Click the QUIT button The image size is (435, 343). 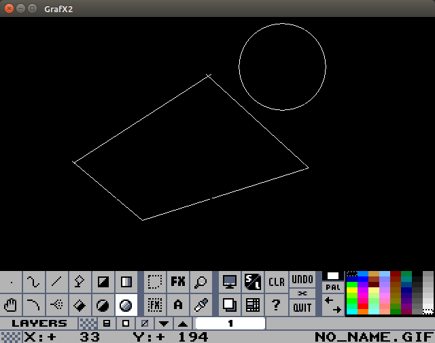click(302, 308)
